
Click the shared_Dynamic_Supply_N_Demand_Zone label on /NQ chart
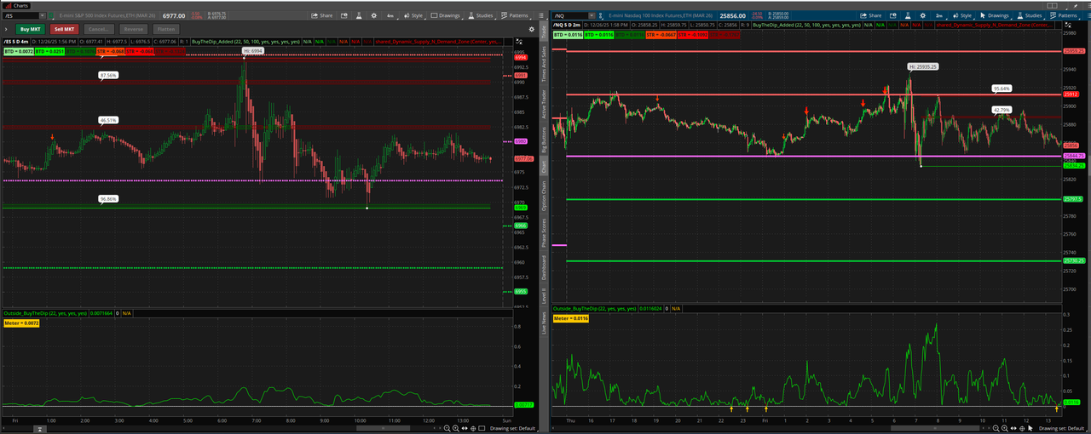click(996, 25)
